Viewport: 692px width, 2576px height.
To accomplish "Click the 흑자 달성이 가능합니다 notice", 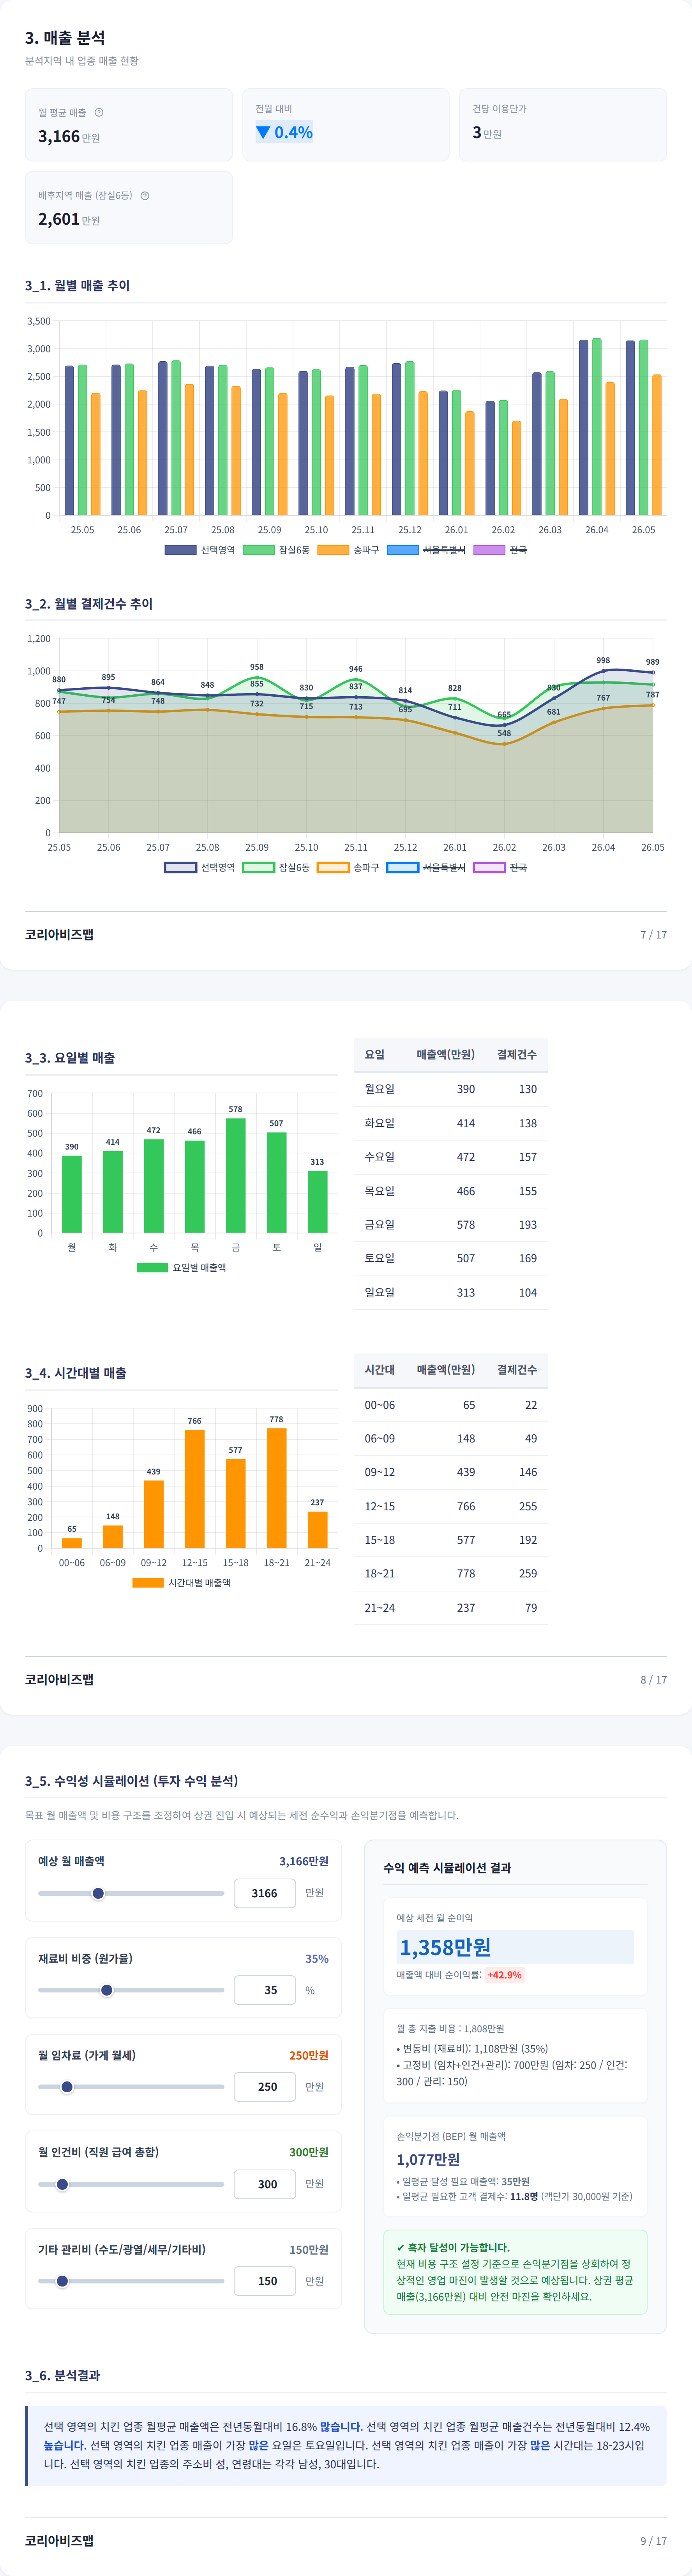I will [515, 2272].
